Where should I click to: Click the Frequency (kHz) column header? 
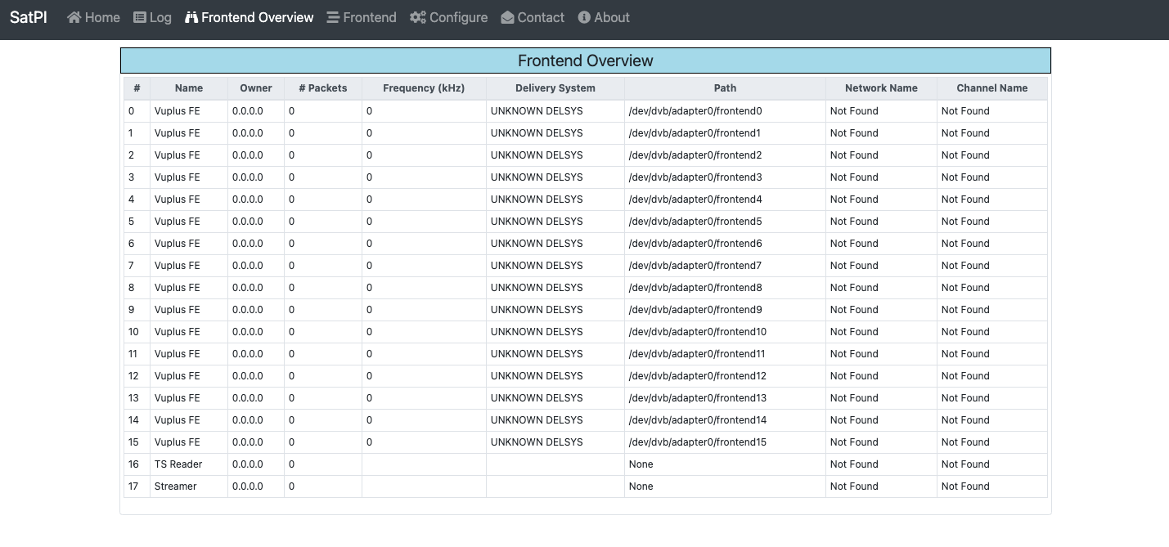(x=424, y=88)
